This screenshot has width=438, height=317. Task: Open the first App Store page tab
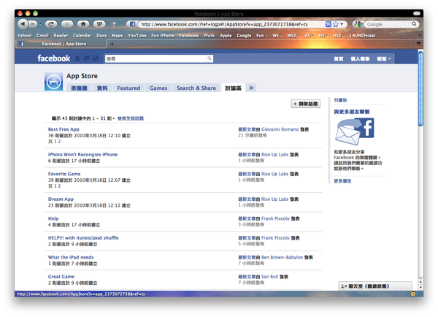pos(79,88)
